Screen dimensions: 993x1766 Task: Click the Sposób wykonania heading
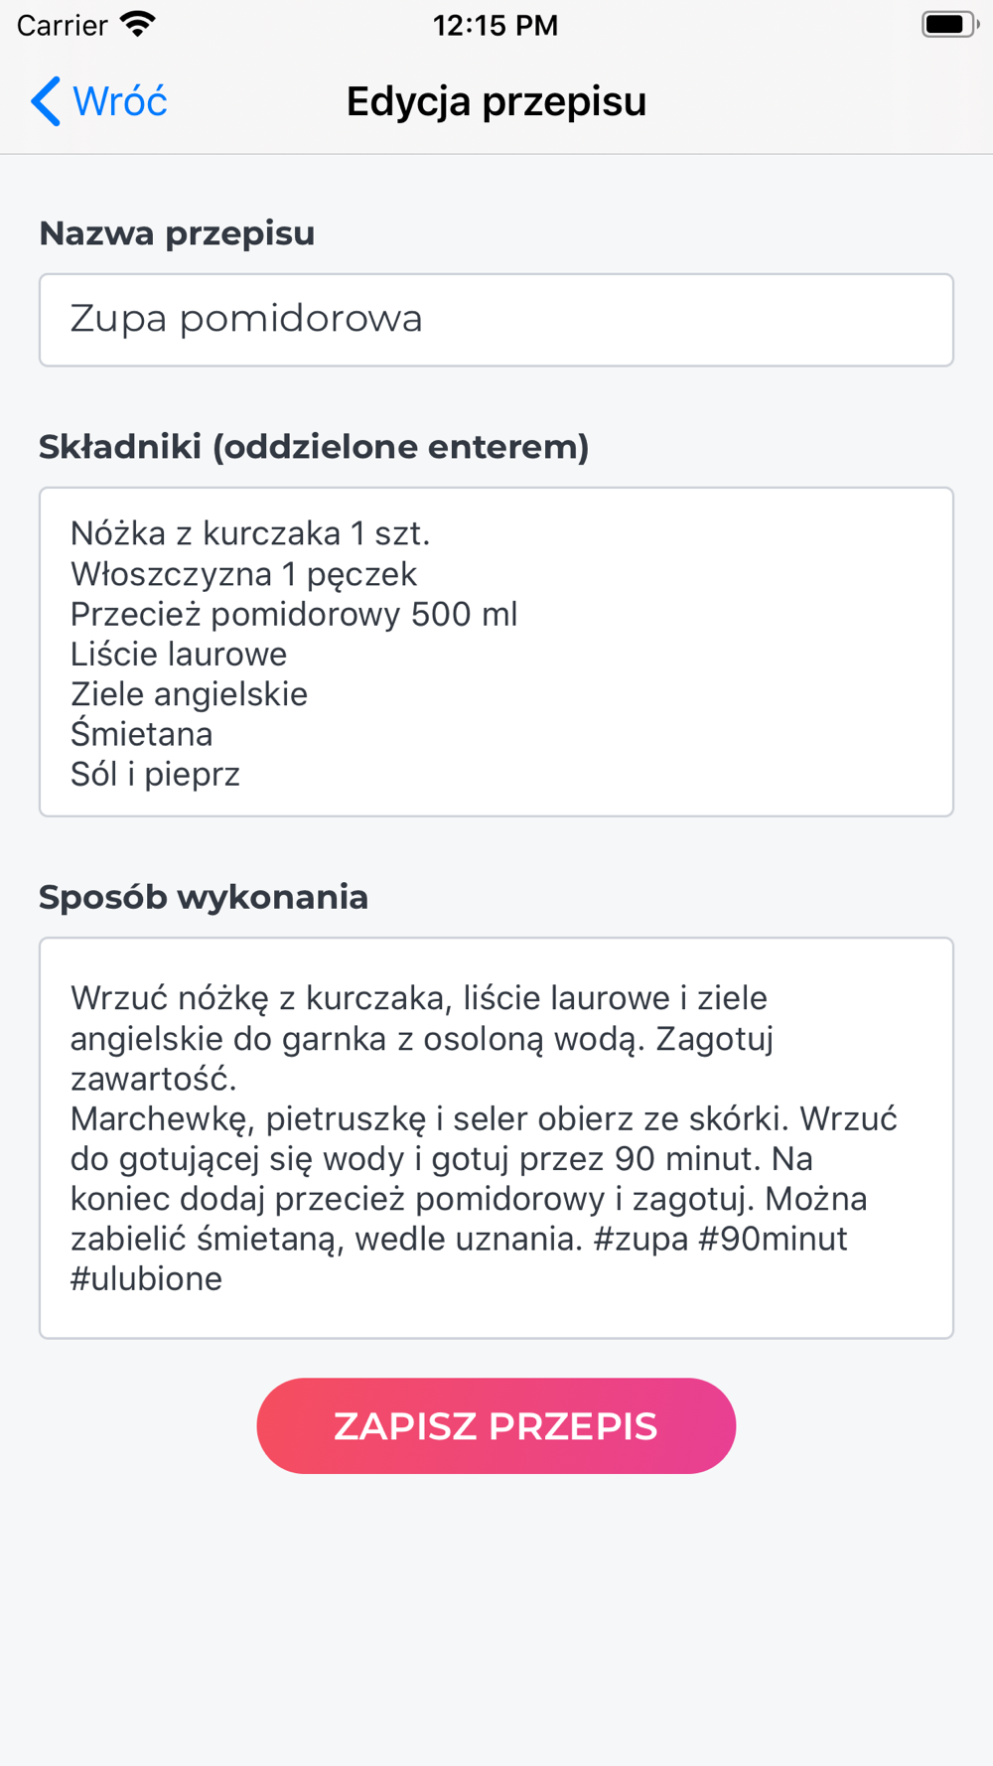click(x=204, y=897)
